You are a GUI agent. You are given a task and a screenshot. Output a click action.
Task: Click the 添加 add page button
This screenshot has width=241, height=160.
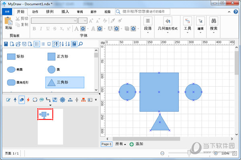[136, 144]
